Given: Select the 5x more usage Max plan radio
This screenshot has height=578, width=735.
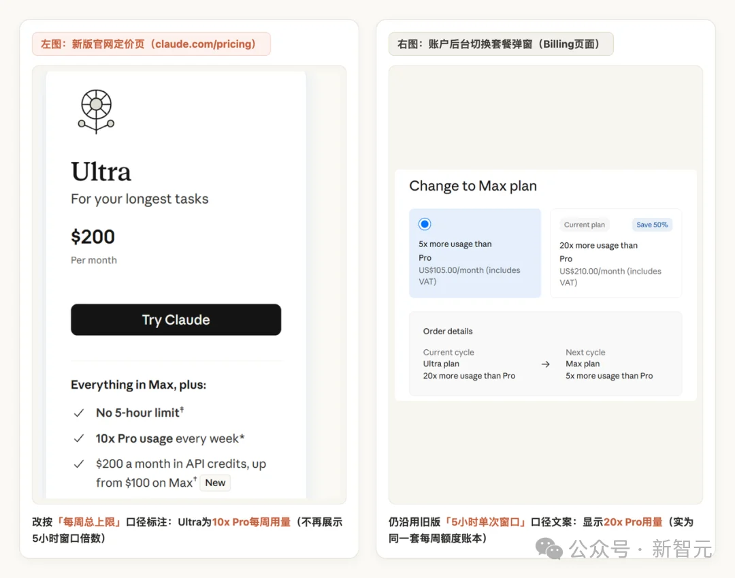Looking at the screenshot, I should click(x=425, y=224).
